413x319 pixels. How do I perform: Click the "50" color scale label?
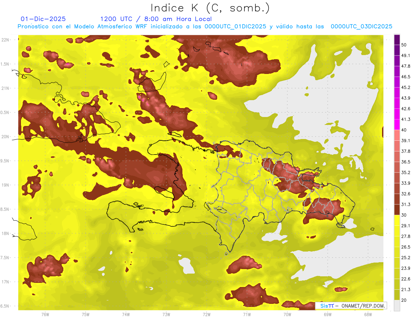[x=404, y=45]
